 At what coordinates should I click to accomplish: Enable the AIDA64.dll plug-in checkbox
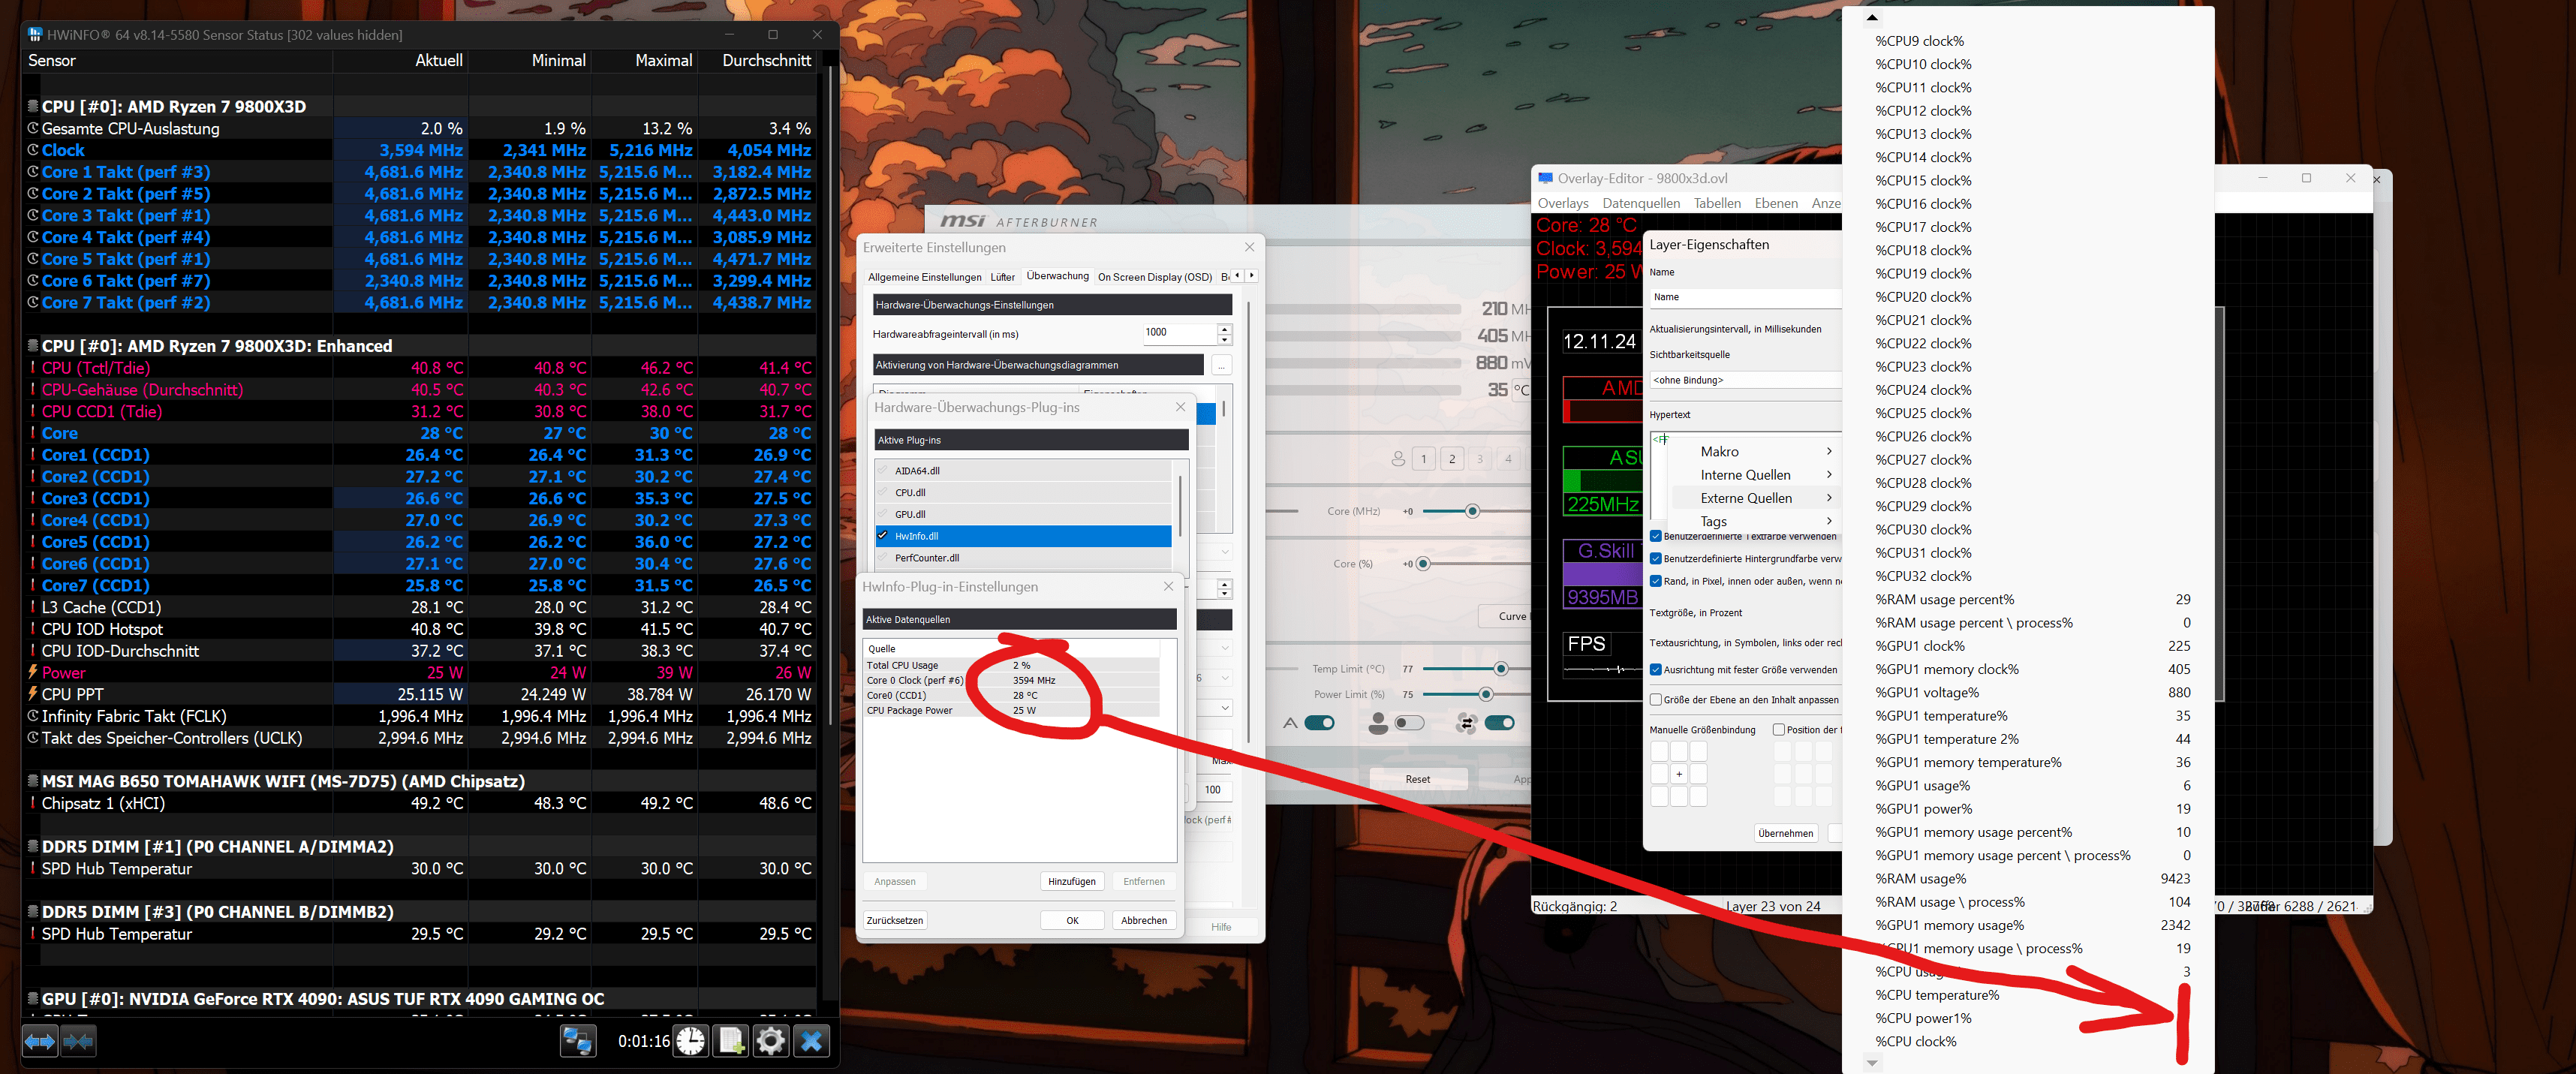point(883,470)
